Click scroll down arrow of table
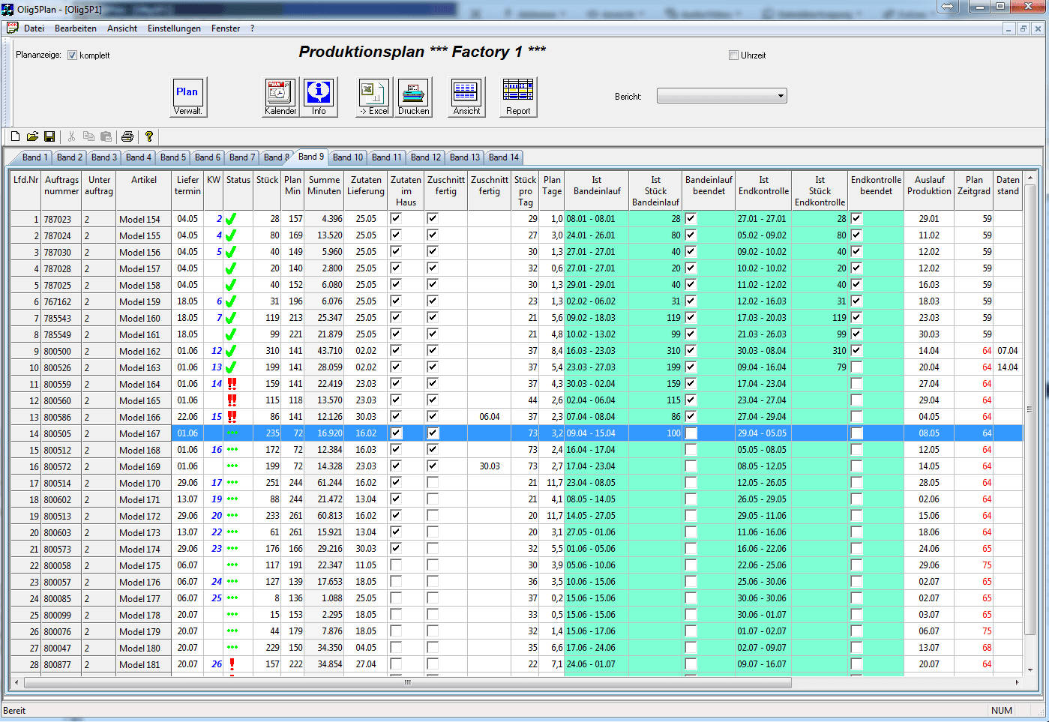Screen dimensions: 1049x722 coord(1030,670)
